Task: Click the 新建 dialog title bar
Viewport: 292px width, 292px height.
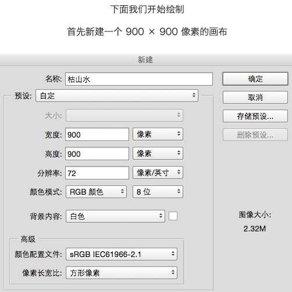Action: [x=146, y=59]
